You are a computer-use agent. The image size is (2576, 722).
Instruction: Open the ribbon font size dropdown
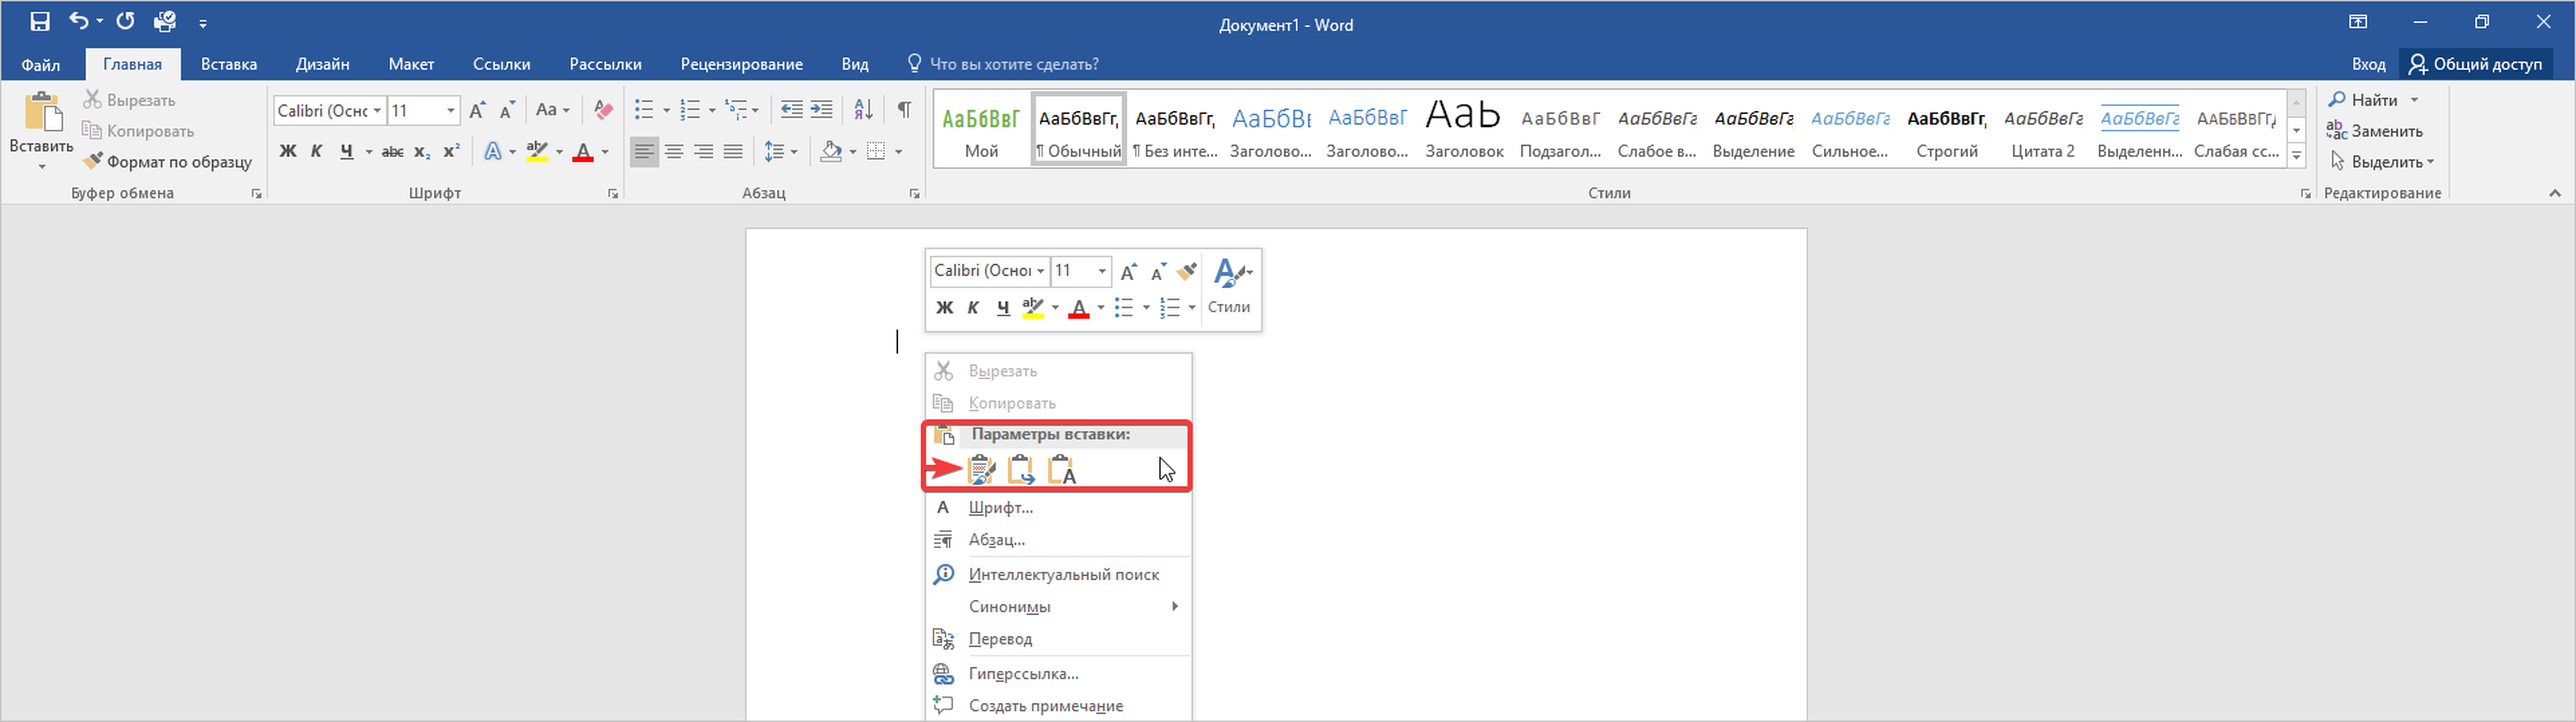[451, 111]
